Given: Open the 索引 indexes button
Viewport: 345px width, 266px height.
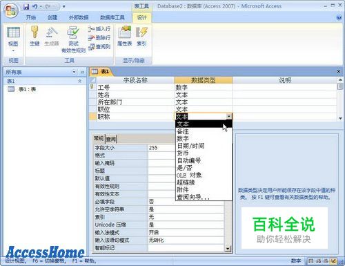Looking at the screenshot, I should (141, 36).
